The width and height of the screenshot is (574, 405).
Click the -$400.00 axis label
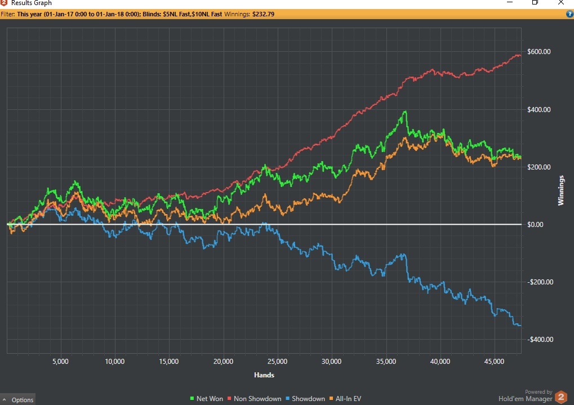point(540,340)
